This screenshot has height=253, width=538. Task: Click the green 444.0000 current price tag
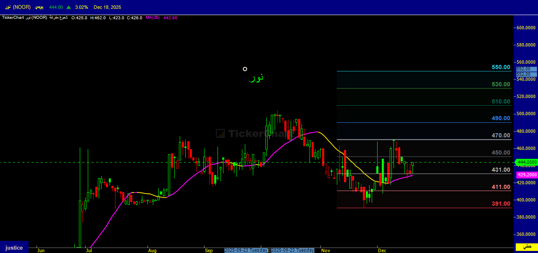click(527, 162)
